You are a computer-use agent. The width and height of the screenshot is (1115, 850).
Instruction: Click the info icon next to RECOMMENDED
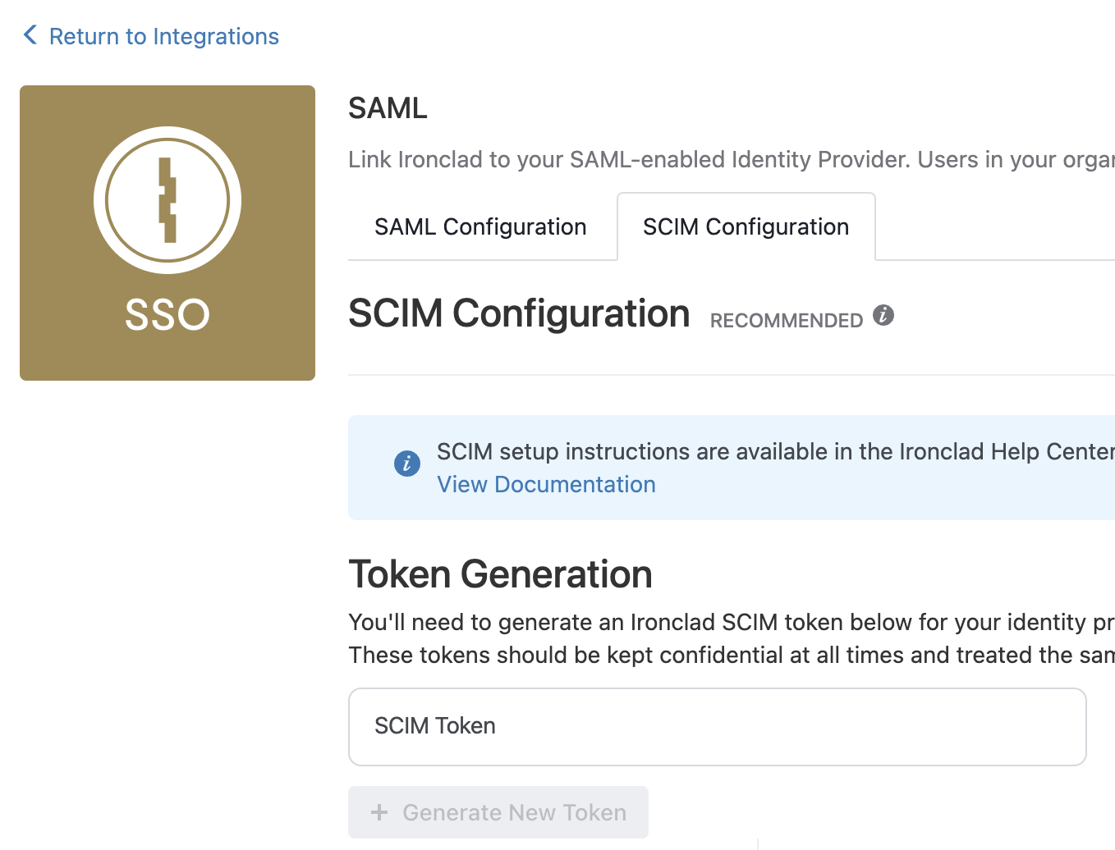(x=883, y=314)
